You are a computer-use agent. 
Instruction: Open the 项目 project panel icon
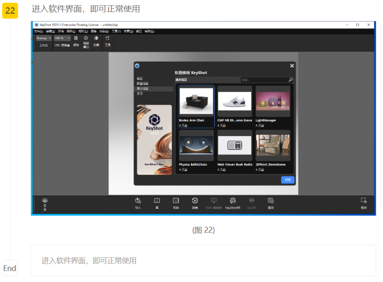[176, 200]
